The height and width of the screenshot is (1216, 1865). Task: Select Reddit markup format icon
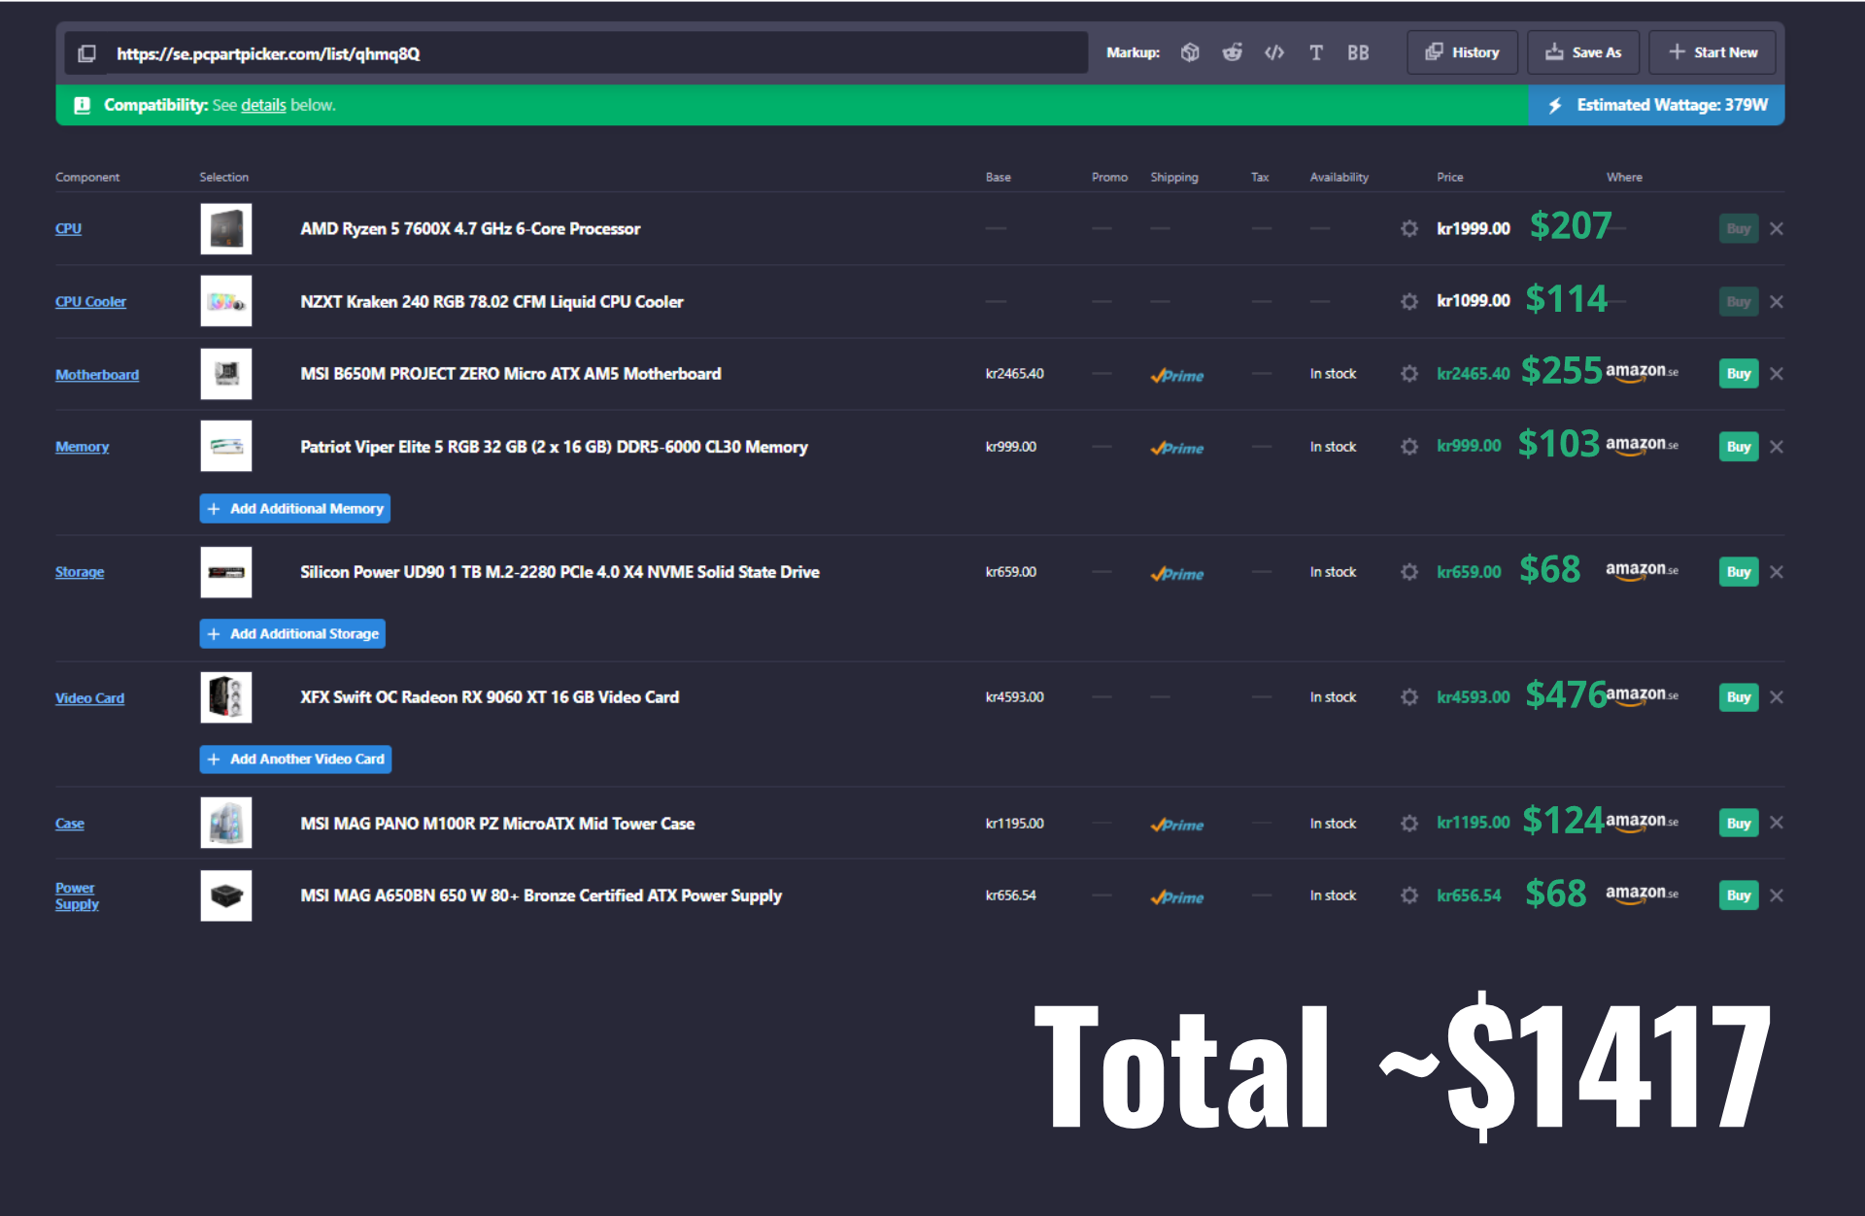click(1232, 52)
